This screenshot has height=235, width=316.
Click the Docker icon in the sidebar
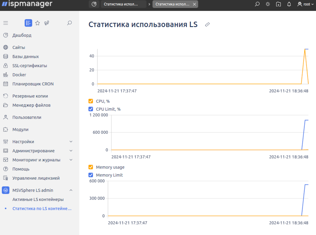[6, 74]
